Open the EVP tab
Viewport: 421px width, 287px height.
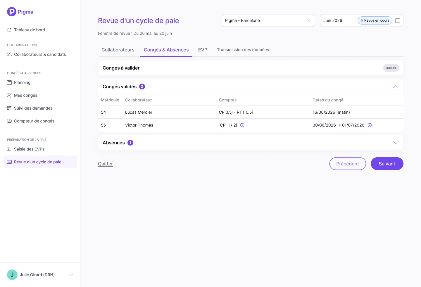pos(203,50)
